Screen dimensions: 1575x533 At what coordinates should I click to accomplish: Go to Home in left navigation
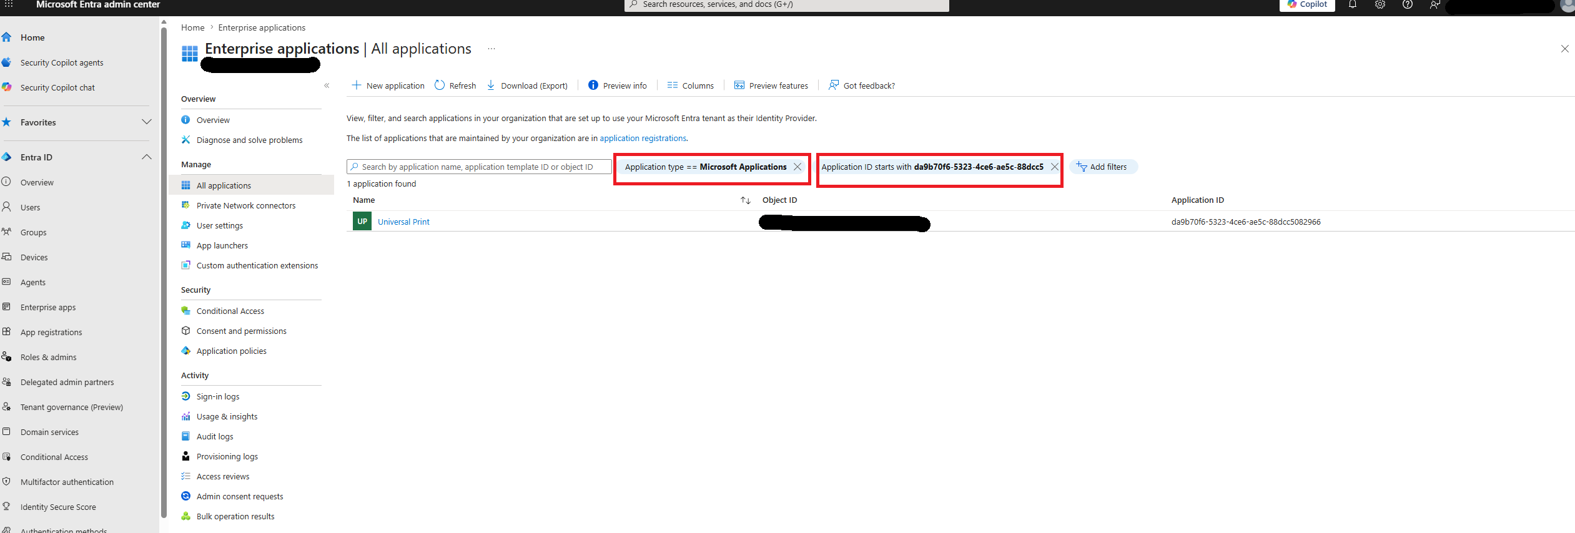tap(32, 37)
